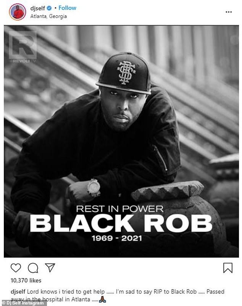Click the 1969 - 2021 dates text
The height and width of the screenshot is (306, 242).
[x=117, y=238]
